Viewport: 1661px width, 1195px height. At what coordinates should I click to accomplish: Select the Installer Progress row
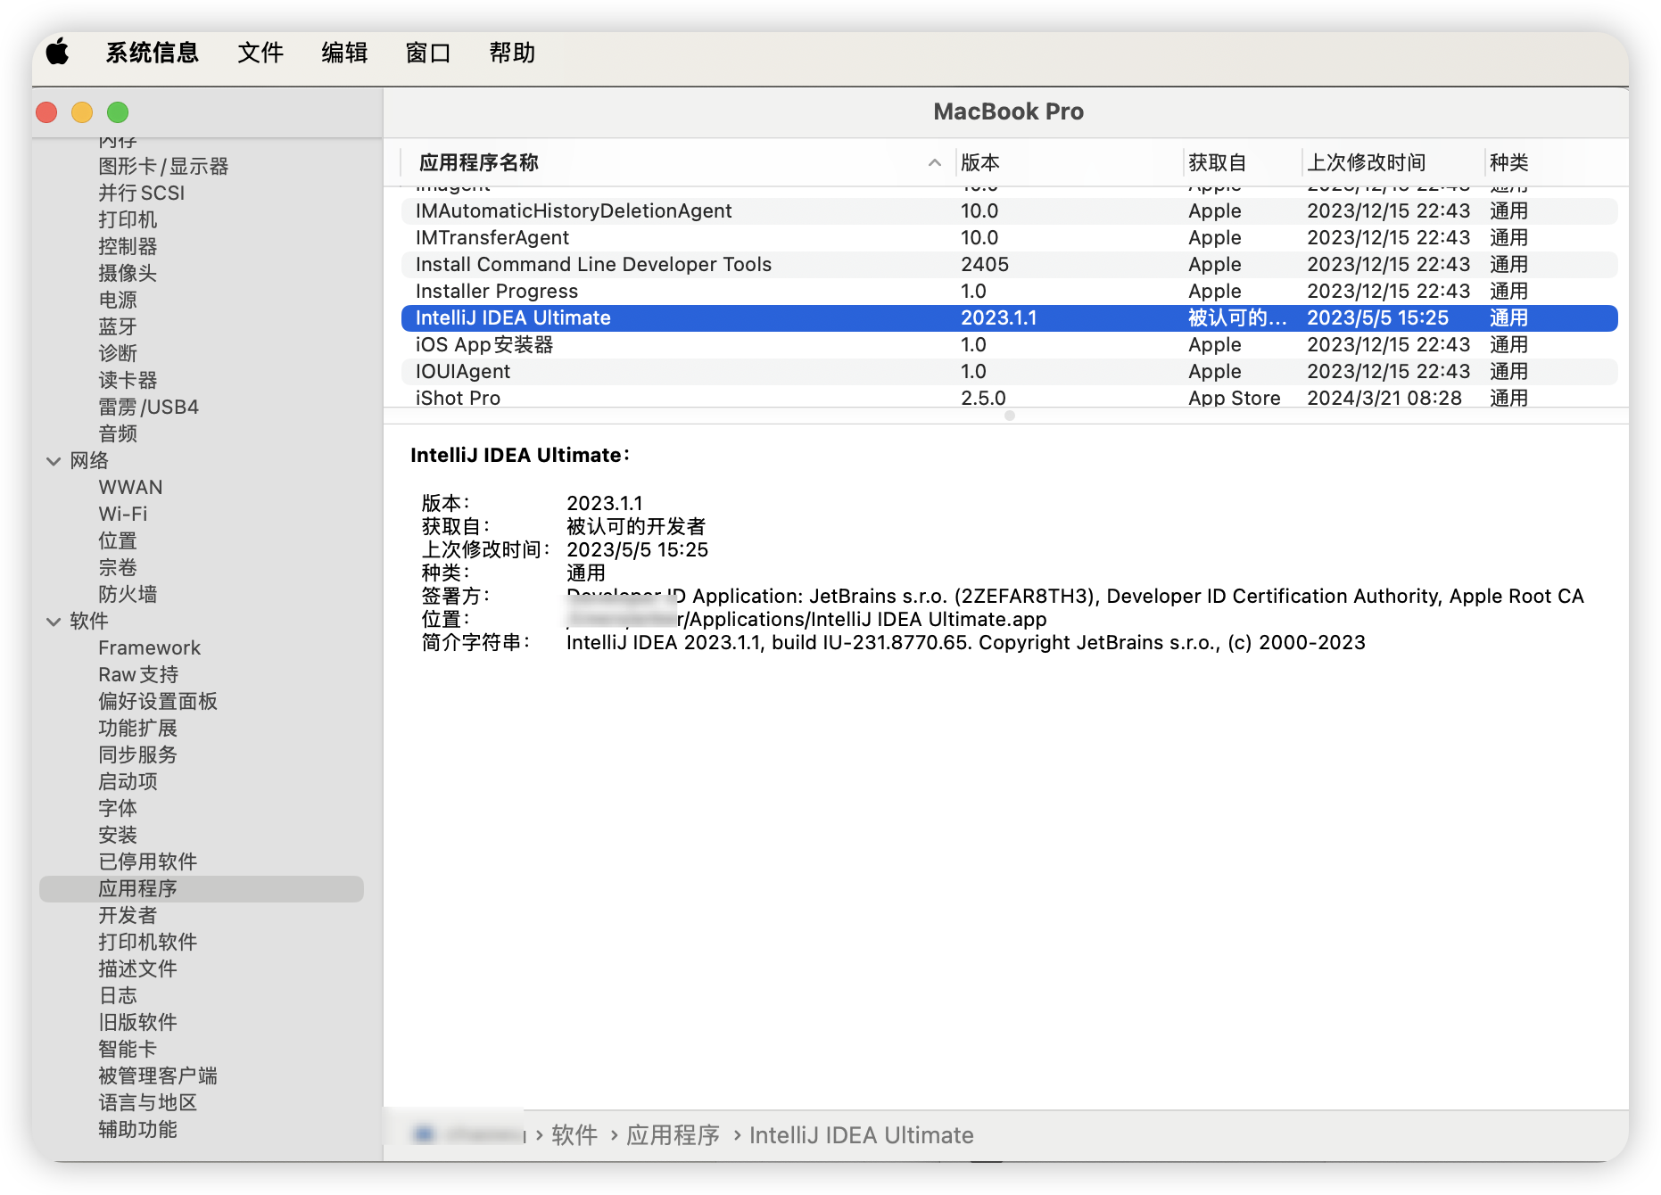click(x=1009, y=292)
